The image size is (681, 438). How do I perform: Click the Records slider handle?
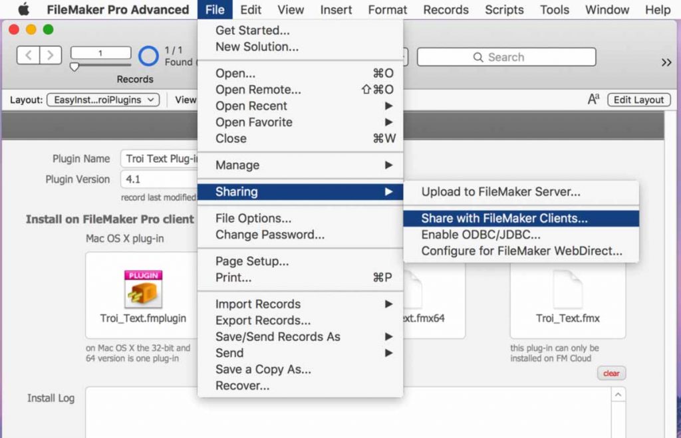(x=74, y=66)
